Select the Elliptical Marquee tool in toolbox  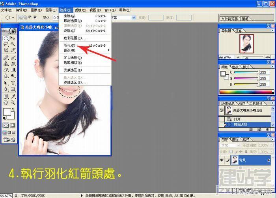6,38
